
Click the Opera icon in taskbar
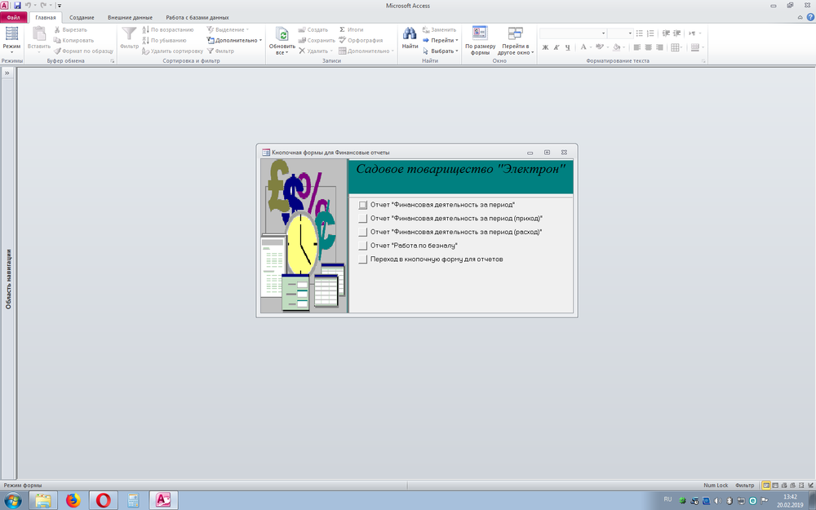click(104, 500)
